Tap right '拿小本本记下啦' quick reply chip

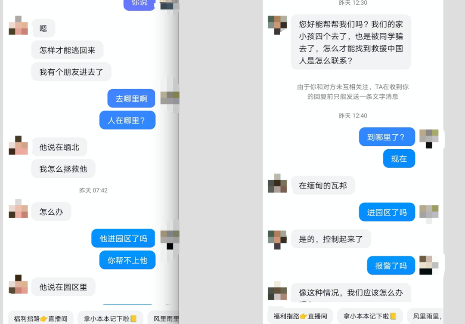pos(370,316)
